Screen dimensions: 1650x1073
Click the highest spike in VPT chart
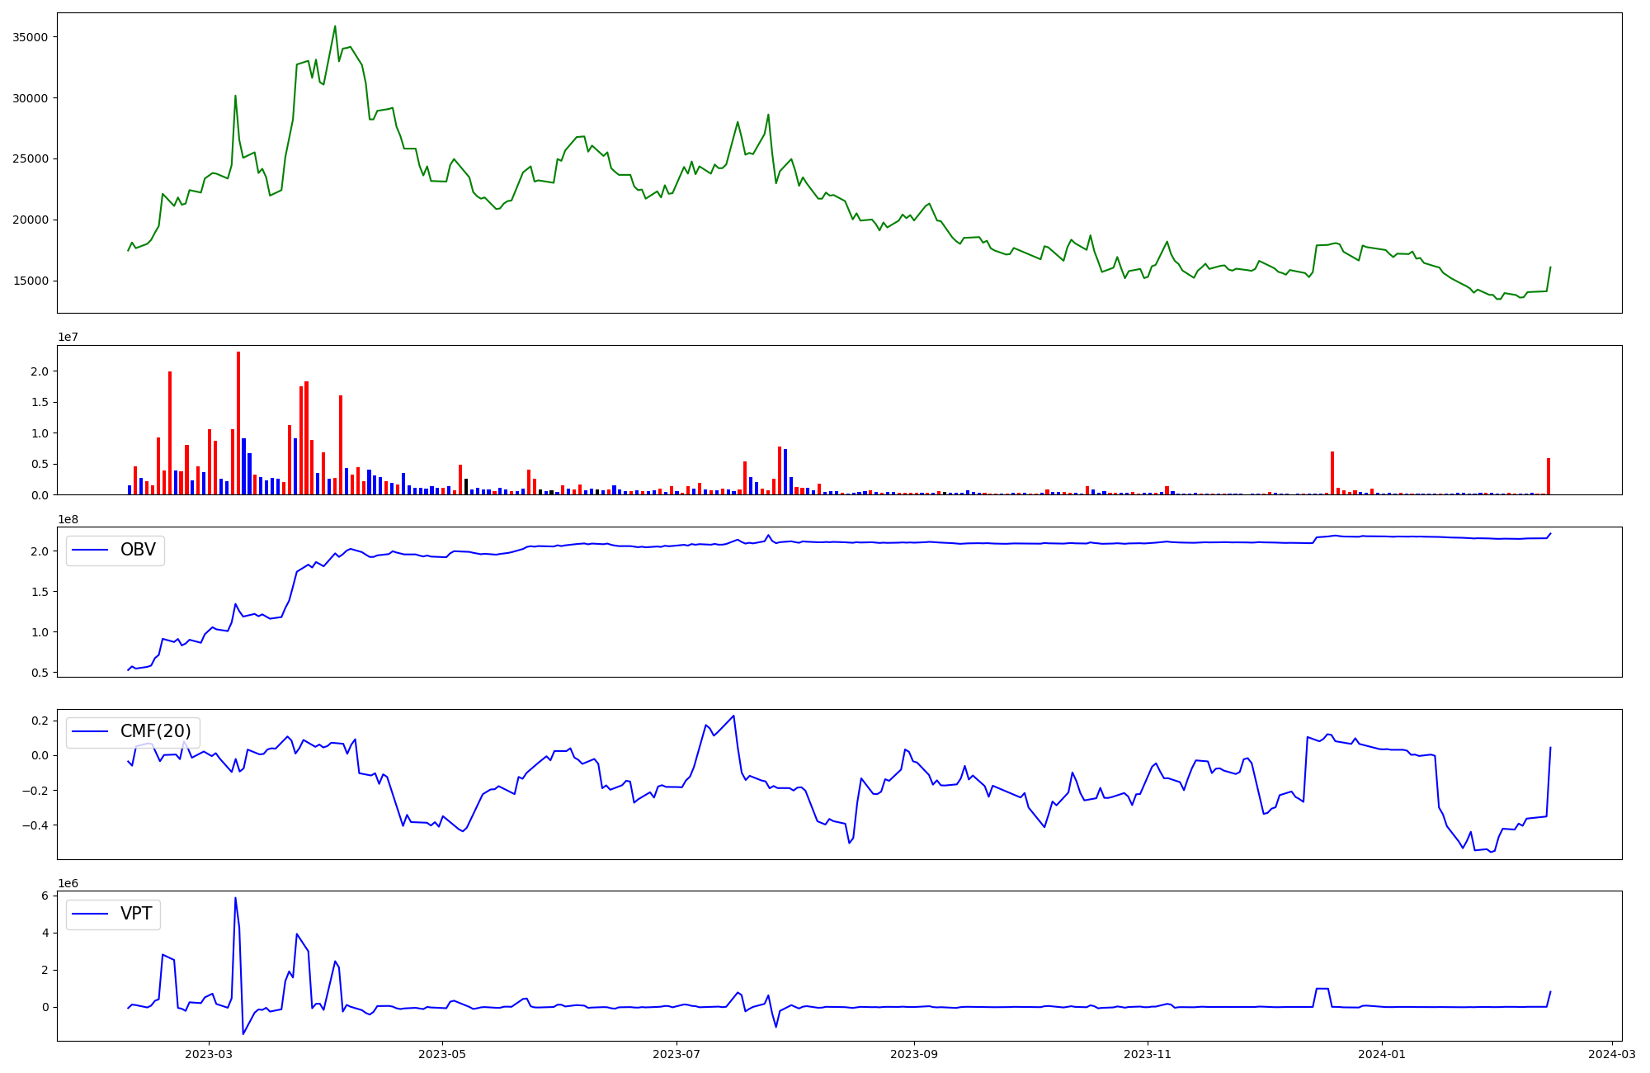(x=235, y=899)
